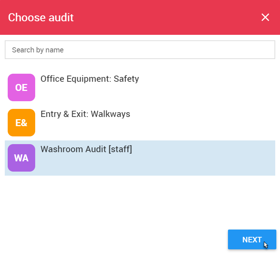The image size is (280, 253).
Task: Select Entry & Exit: Walkways audit
Action: click(140, 122)
